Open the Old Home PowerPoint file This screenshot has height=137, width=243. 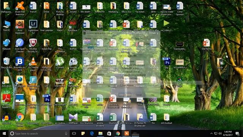pos(207,45)
